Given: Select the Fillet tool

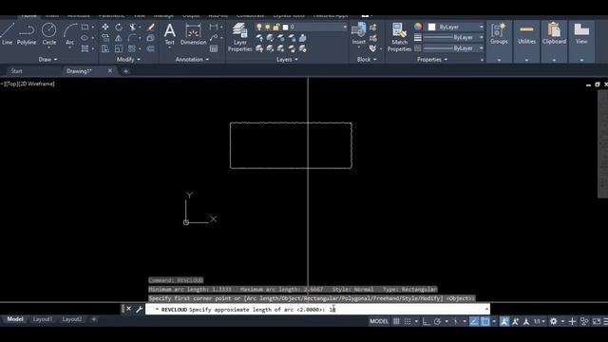Looking at the screenshot, I should coord(132,38).
